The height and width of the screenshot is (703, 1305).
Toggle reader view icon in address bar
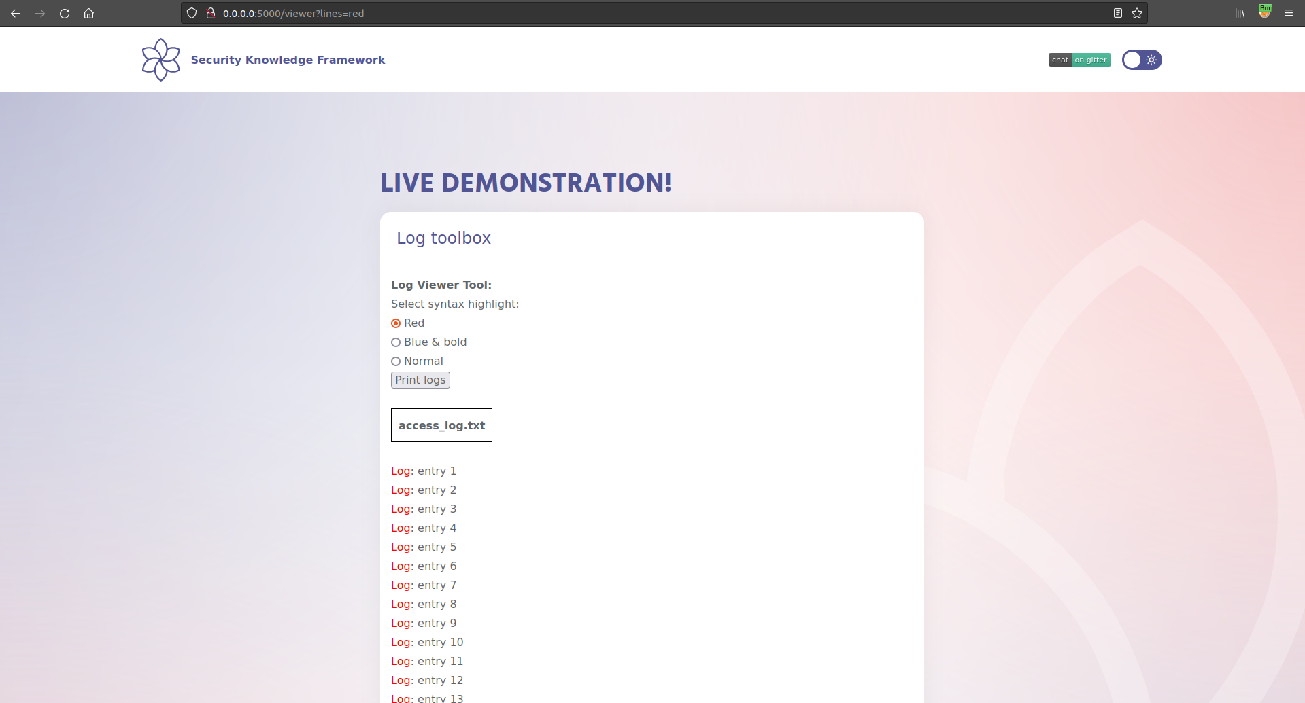click(x=1117, y=13)
